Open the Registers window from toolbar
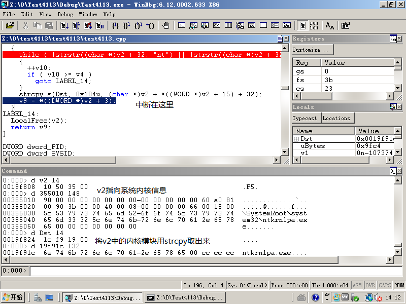 [217, 25]
